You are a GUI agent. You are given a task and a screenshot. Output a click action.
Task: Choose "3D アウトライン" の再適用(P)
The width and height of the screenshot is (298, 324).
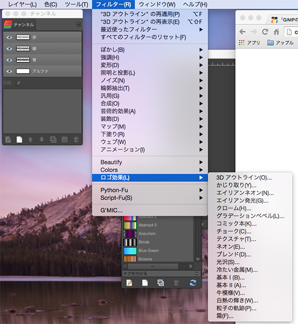[150, 14]
